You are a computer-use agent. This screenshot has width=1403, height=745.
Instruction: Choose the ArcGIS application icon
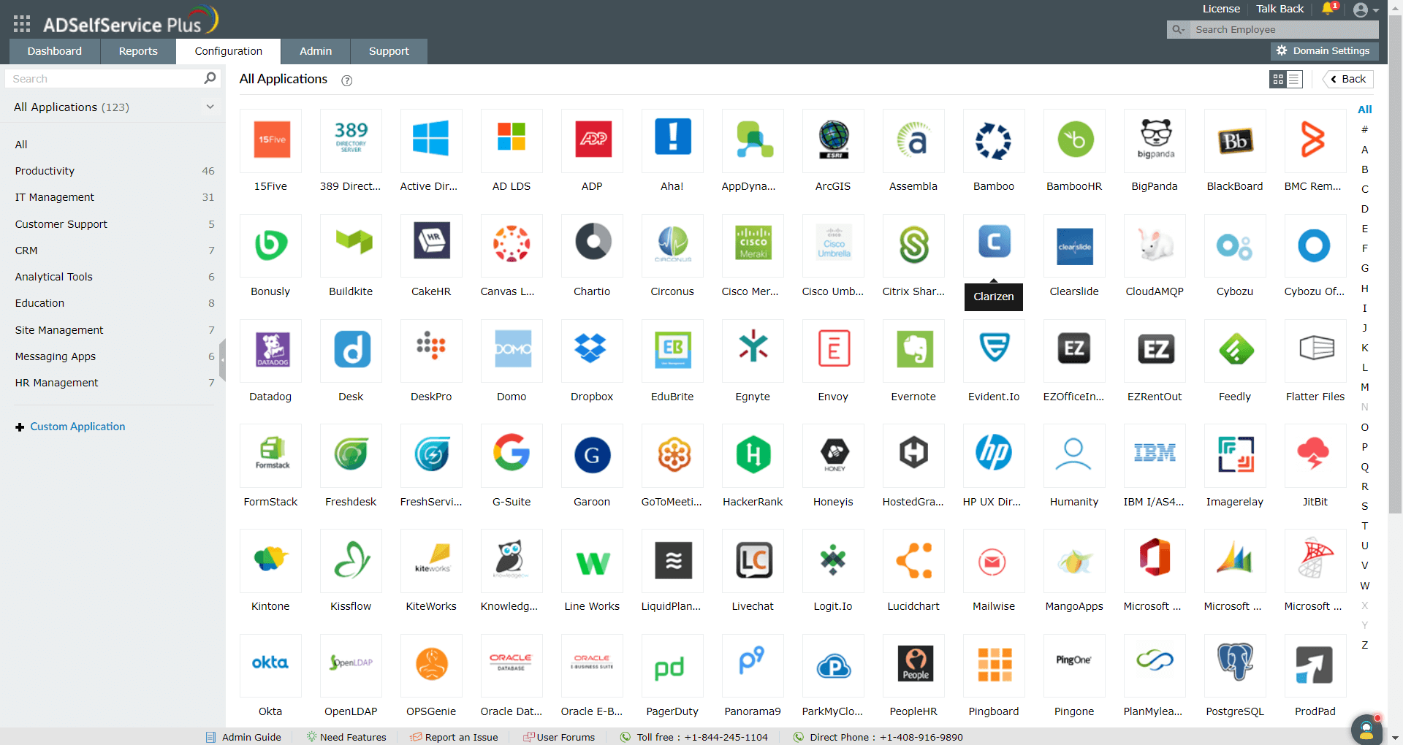point(833,140)
